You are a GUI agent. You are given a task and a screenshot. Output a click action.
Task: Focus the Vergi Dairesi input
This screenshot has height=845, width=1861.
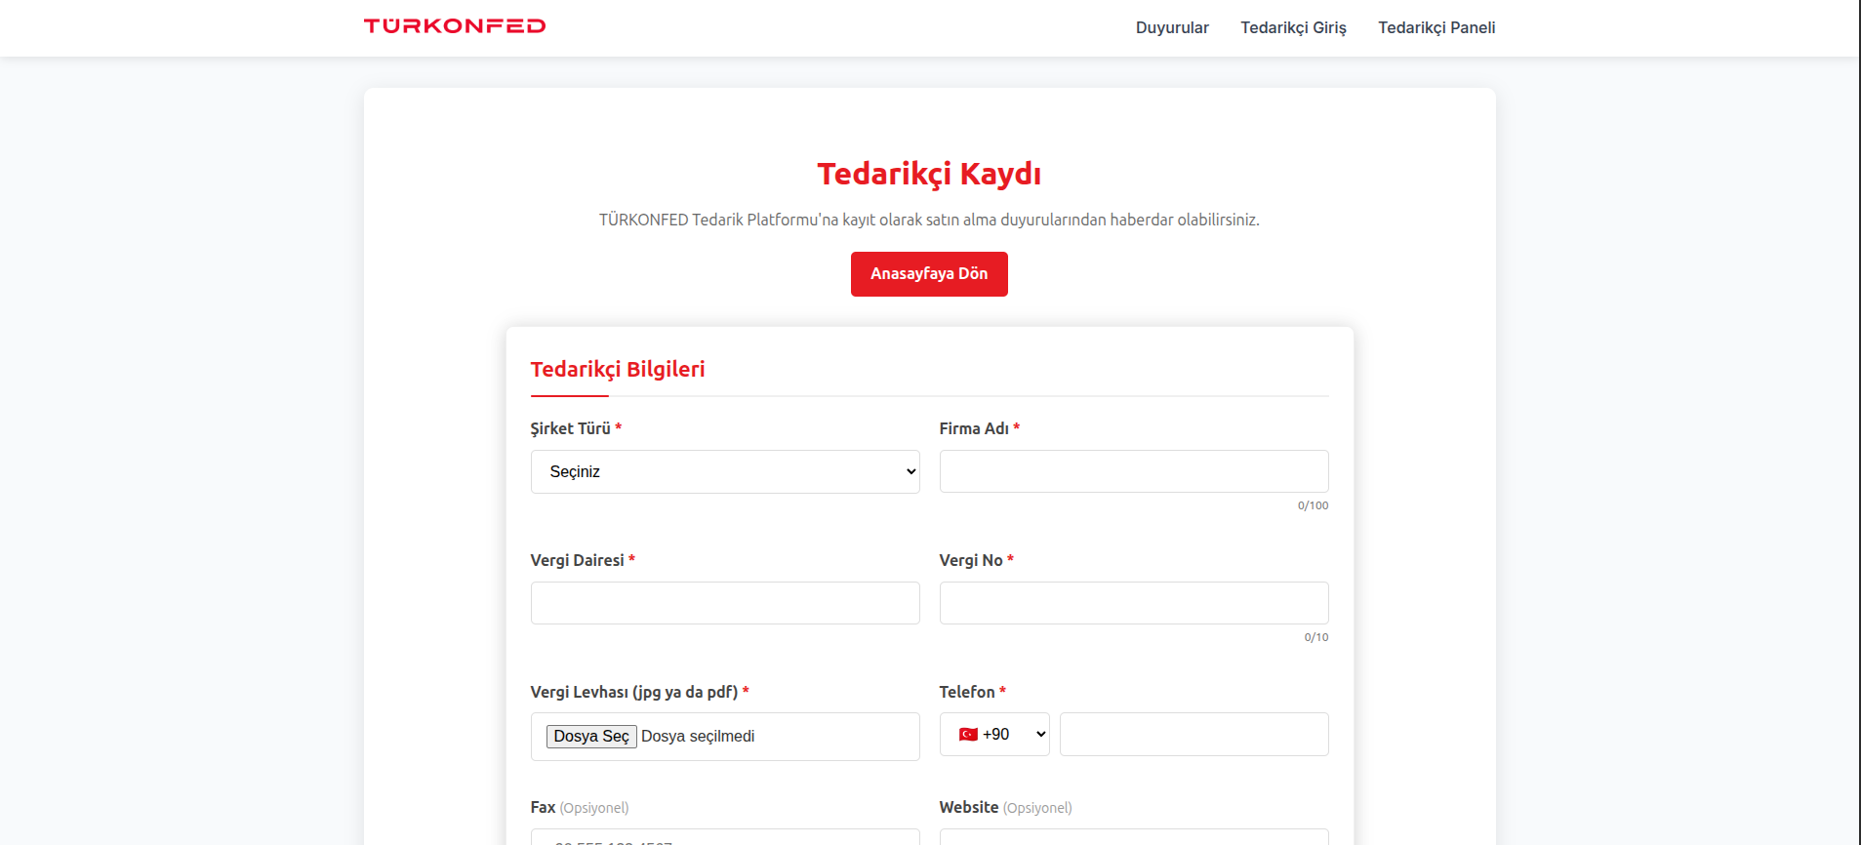(724, 603)
